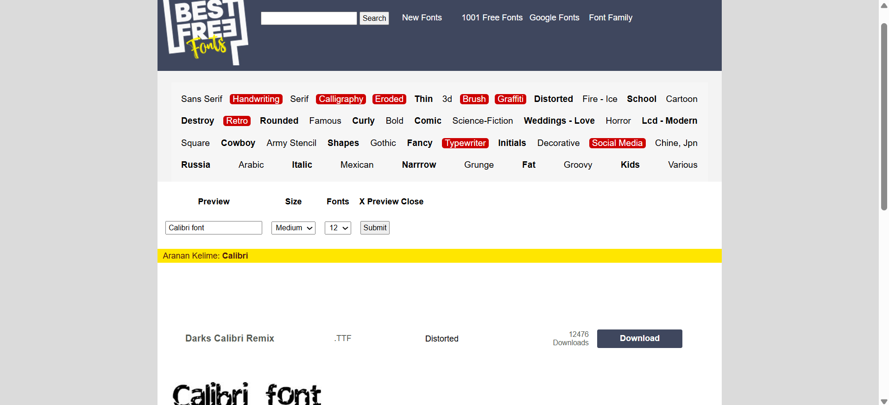
Task: Click X Preview Close
Action: pos(391,202)
